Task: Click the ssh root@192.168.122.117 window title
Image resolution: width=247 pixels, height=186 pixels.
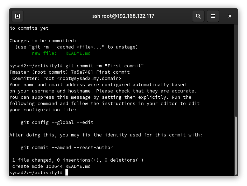Action: (x=123, y=16)
